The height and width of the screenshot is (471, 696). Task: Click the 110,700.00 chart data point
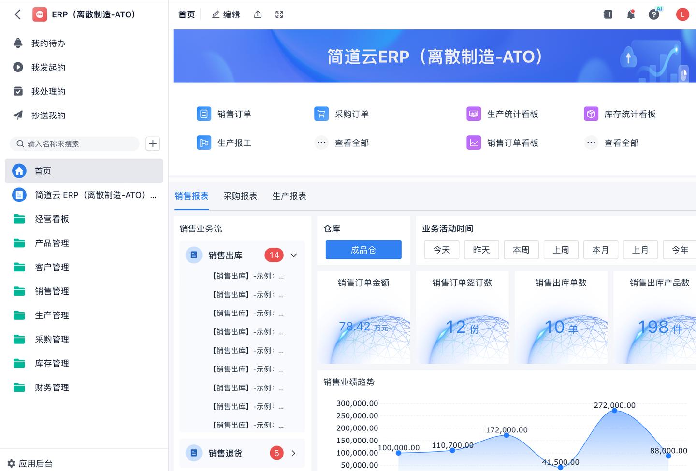click(452, 450)
